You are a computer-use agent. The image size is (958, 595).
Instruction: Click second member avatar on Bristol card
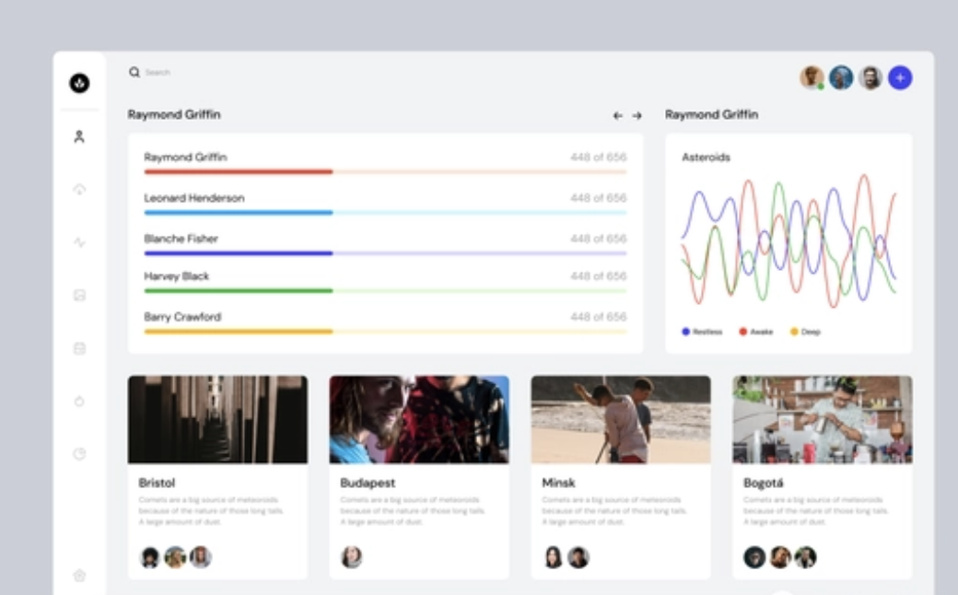(175, 557)
